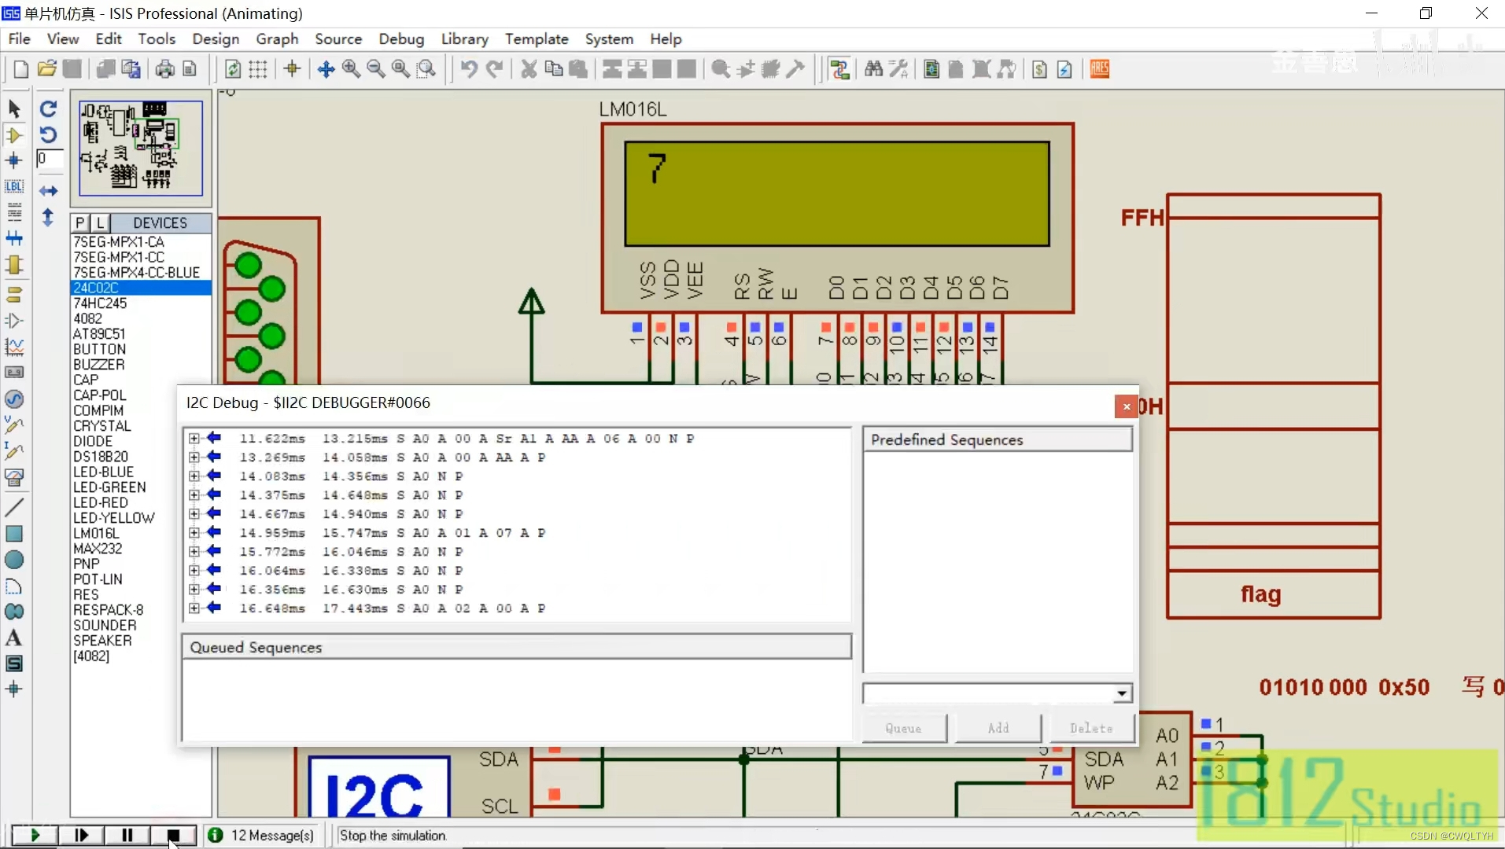1505x849 pixels.
Task: Toggle the grid display icon
Action: tap(258, 69)
